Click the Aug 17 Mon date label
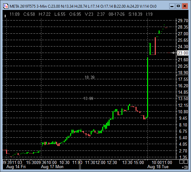The image size is (191, 172). pos(52,167)
